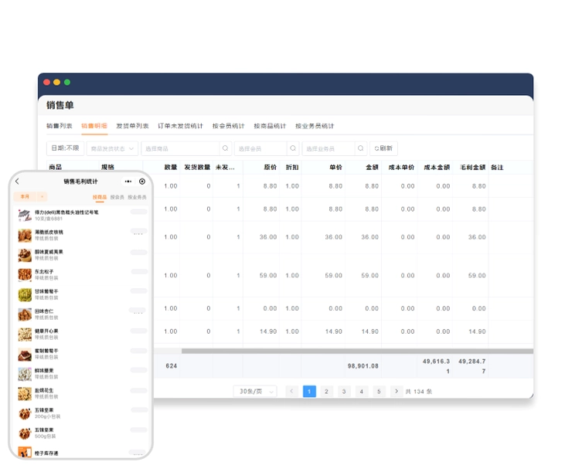Viewport: 582px width, 472px height.
Task: Go to previous page arrow in pagination
Action: pyautogui.click(x=291, y=391)
